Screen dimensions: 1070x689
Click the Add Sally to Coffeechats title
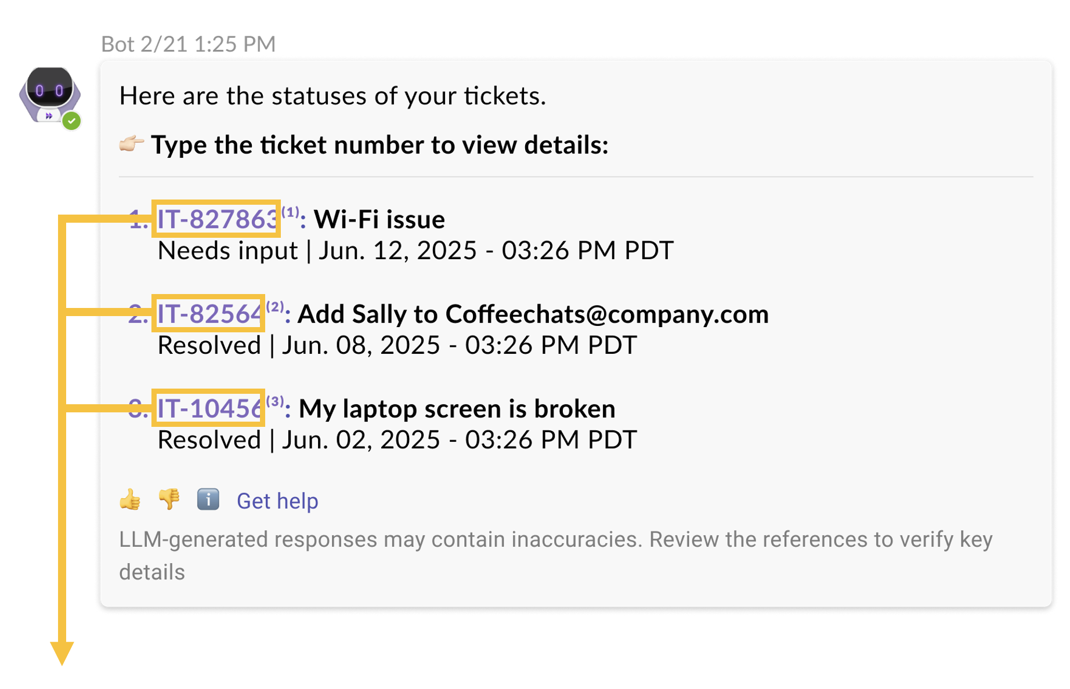click(533, 314)
